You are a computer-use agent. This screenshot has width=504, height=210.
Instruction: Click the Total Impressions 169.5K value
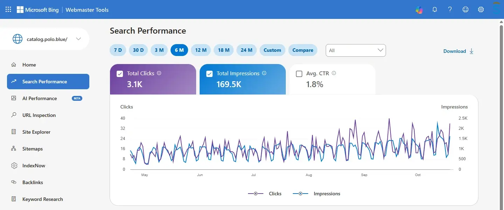pos(229,84)
